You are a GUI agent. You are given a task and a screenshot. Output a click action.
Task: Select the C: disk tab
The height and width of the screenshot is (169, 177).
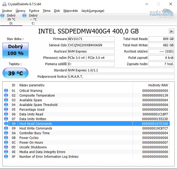[x=33, y=19]
